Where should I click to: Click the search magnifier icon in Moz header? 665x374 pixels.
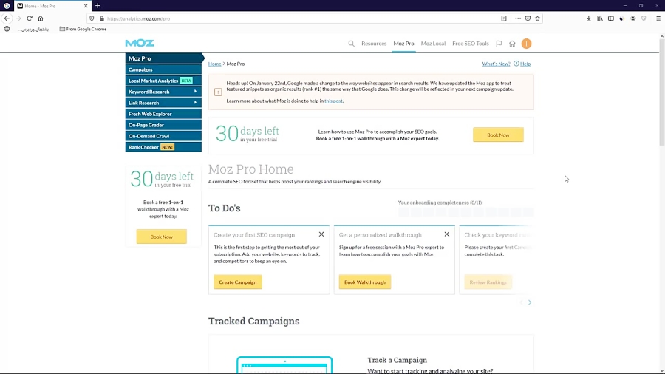(x=351, y=44)
